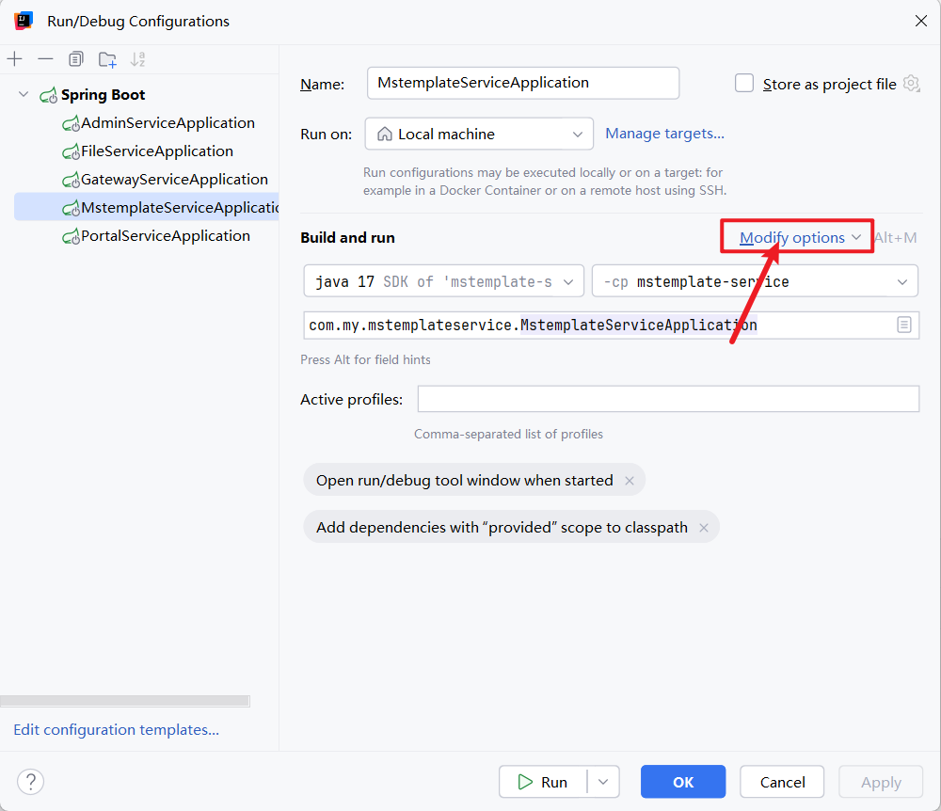Add a new configuration with plus icon
Screen dimensions: 941x811
point(14,58)
